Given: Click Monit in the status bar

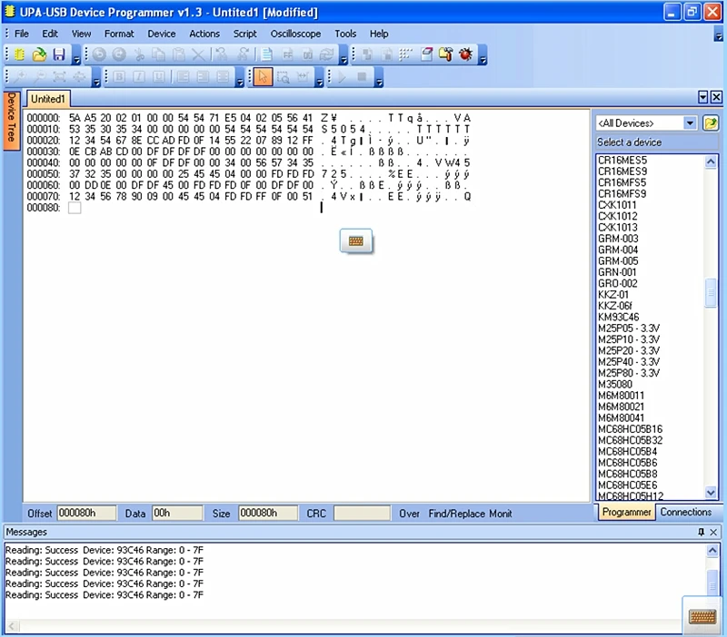Looking at the screenshot, I should 501,514.
